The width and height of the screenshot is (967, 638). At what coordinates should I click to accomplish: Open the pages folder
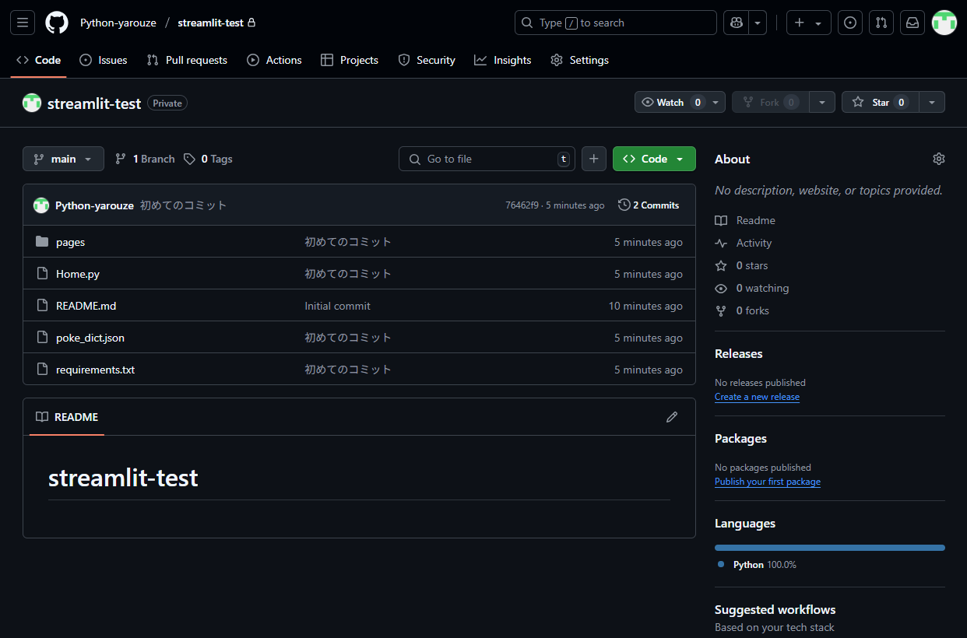point(70,242)
